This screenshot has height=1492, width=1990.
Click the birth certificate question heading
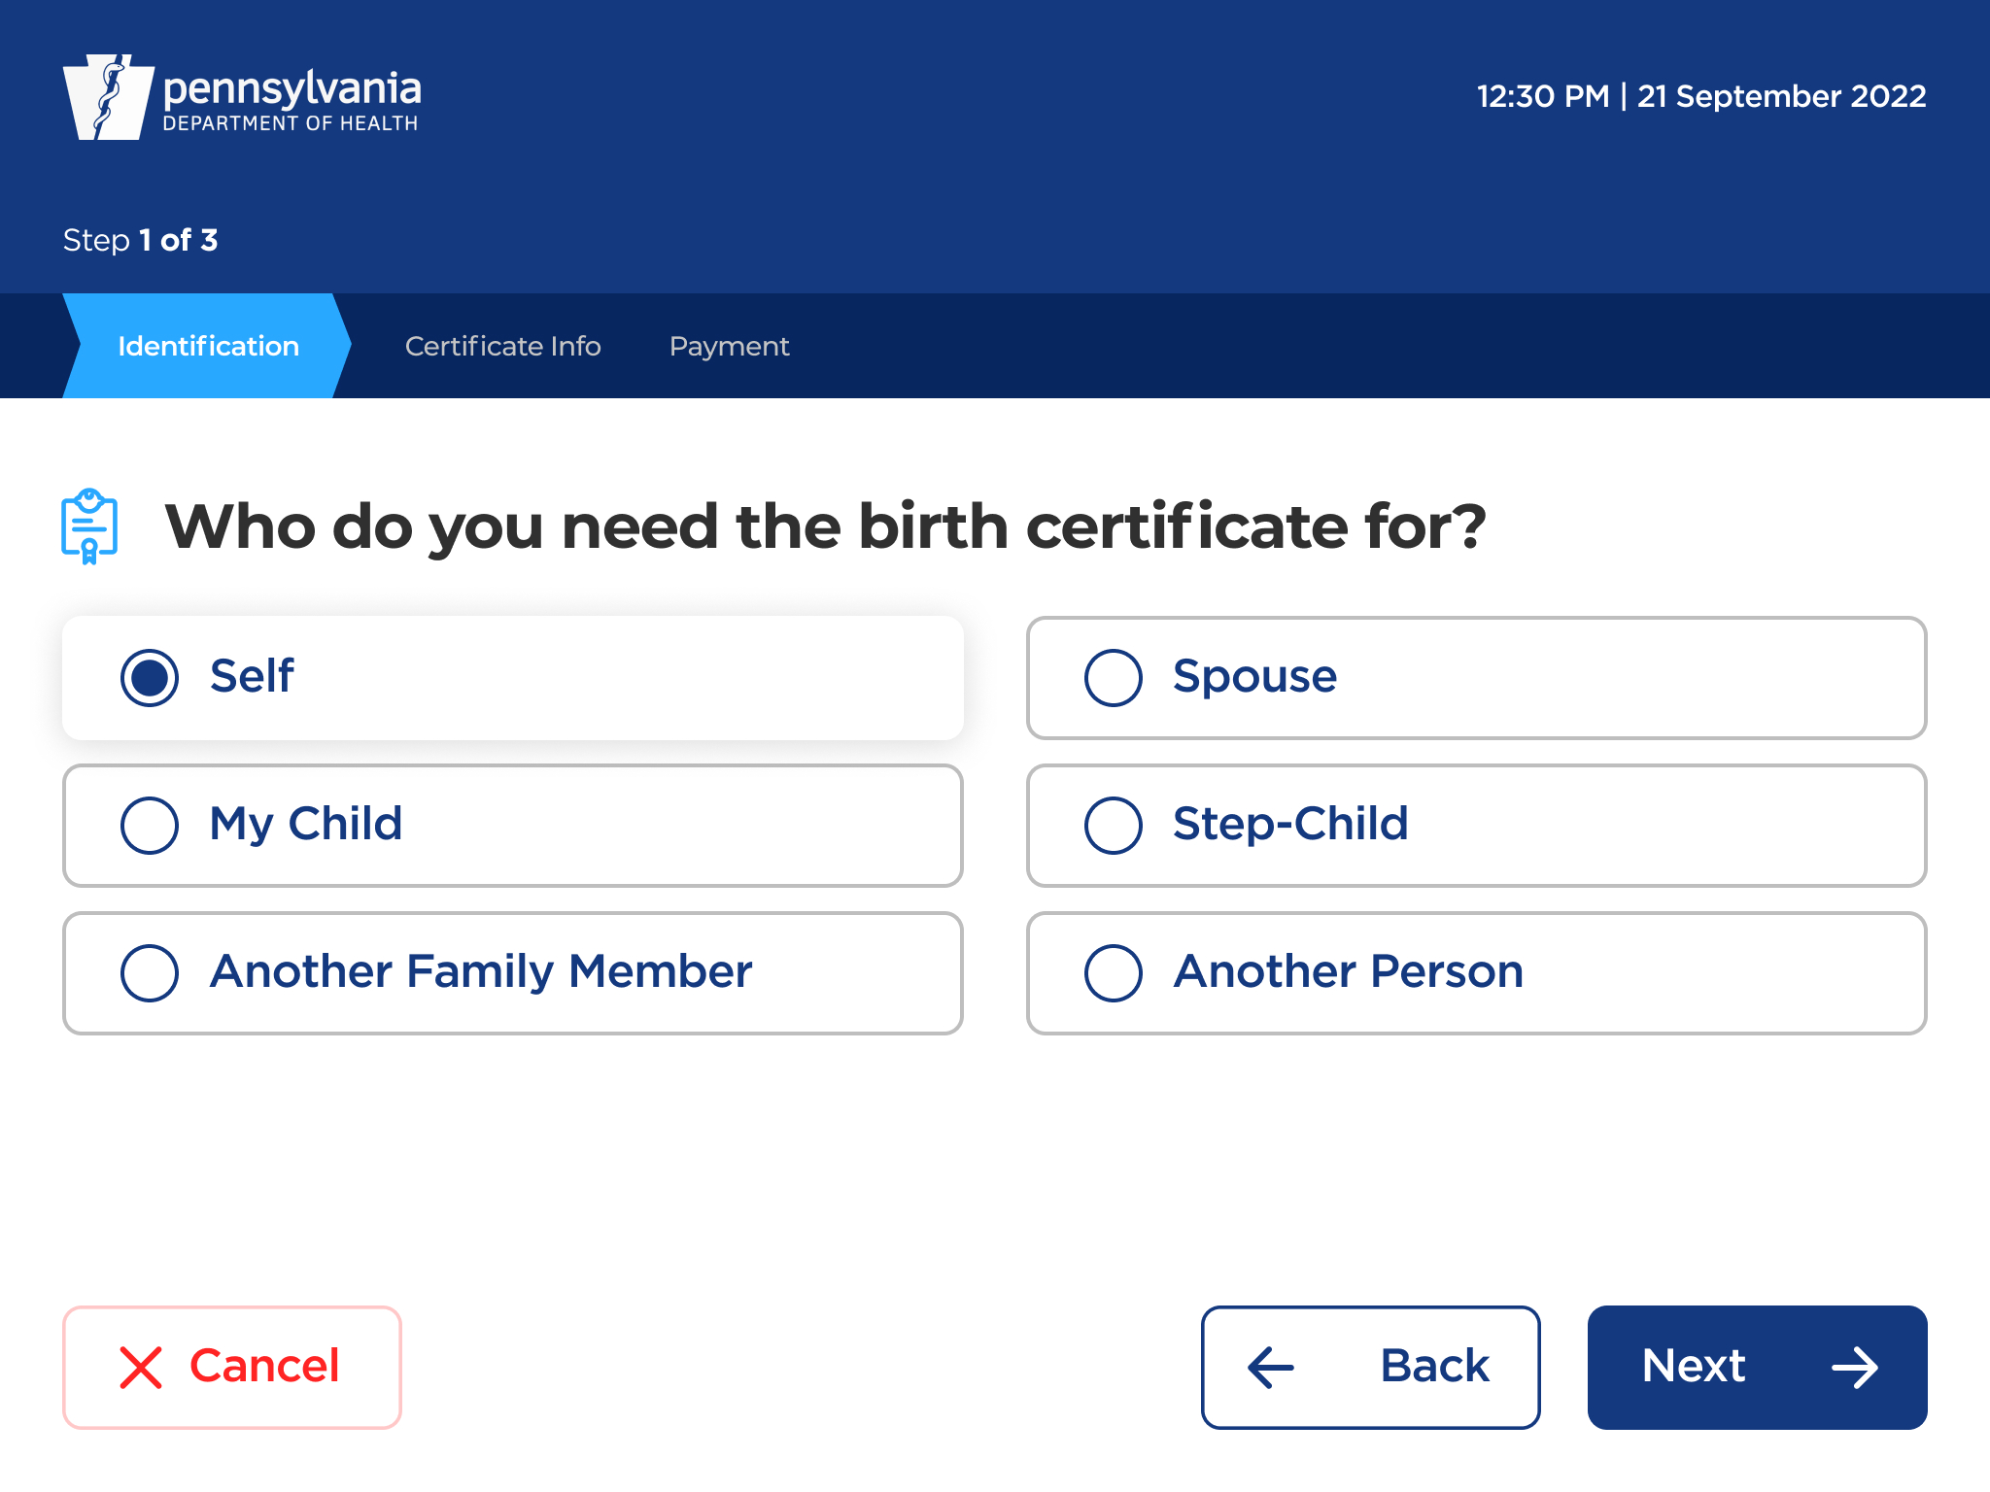pyautogui.click(x=826, y=526)
